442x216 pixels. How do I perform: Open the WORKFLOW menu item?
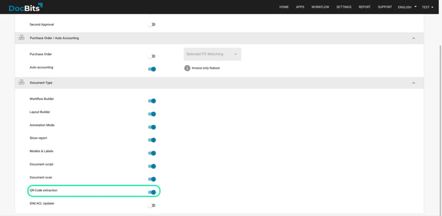[320, 7]
